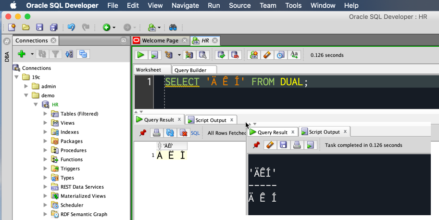Screen dimensions: 439x220
Task: Click the Autotrace icon
Action: pyautogui.click(x=189, y=55)
